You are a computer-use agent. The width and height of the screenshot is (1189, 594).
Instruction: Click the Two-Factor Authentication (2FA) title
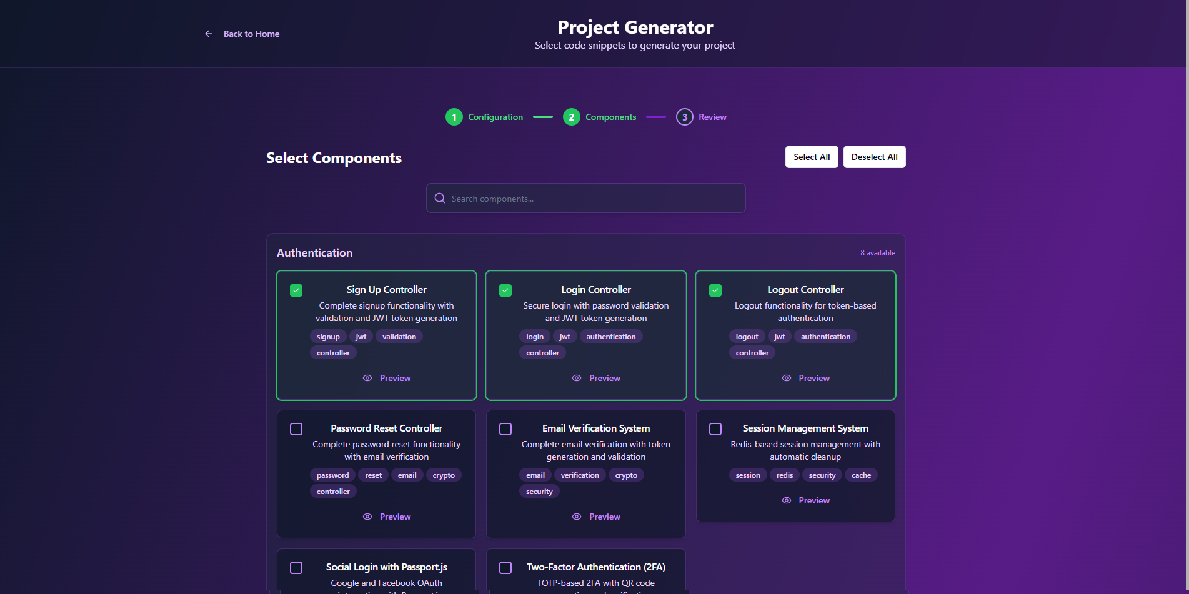(x=596, y=567)
